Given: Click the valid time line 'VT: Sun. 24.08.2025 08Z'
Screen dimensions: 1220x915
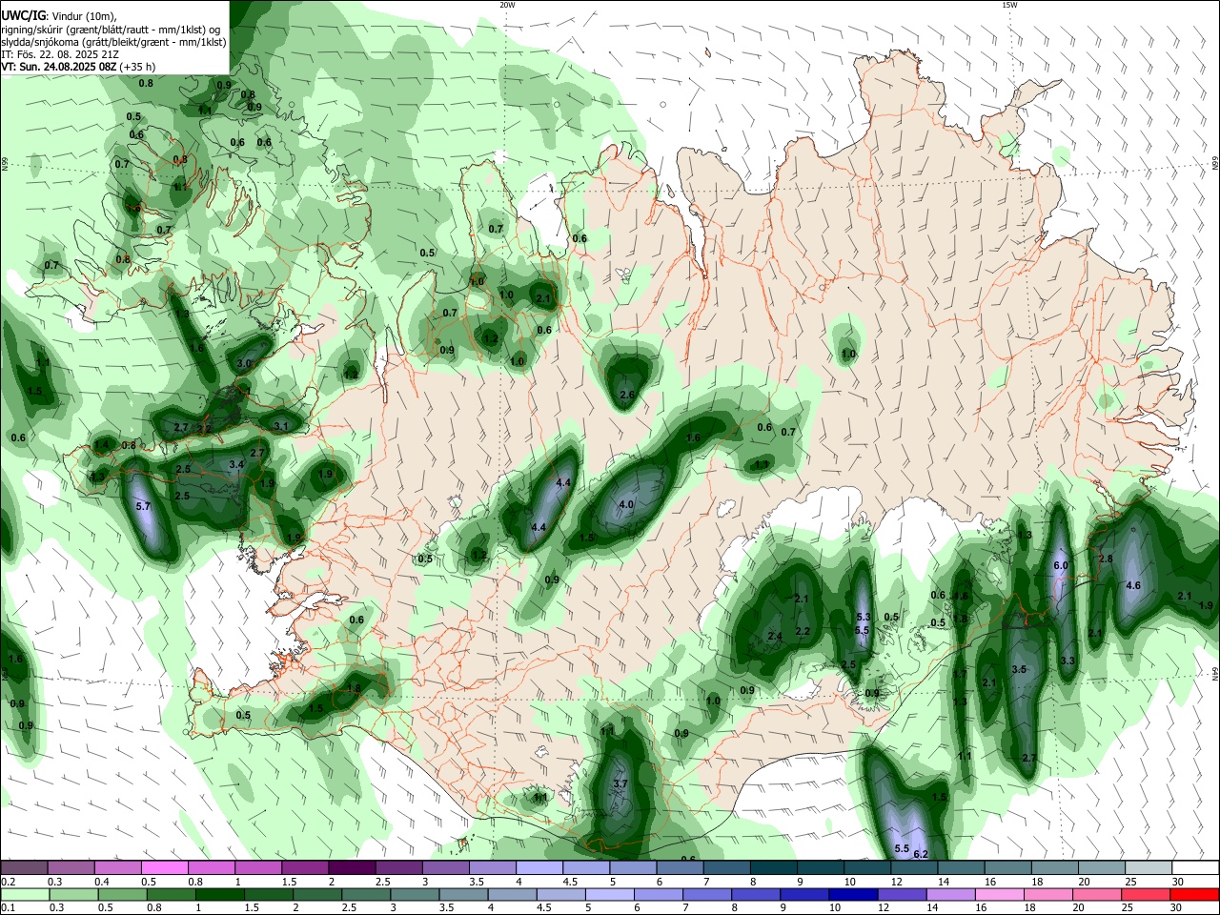Looking at the screenshot, I should point(58,67).
